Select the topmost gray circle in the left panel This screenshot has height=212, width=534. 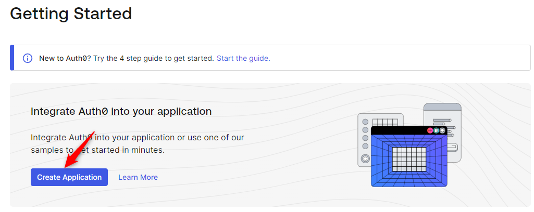pyautogui.click(x=365, y=122)
